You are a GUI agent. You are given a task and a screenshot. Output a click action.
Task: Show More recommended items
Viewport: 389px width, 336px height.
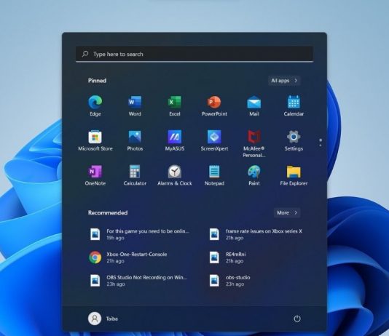pos(287,212)
